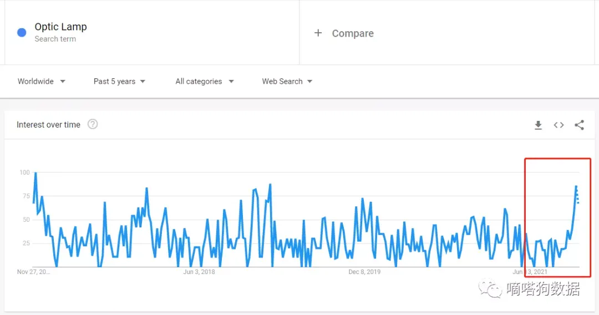Change the Web Search type dropdown
599x315 pixels.
tap(287, 82)
